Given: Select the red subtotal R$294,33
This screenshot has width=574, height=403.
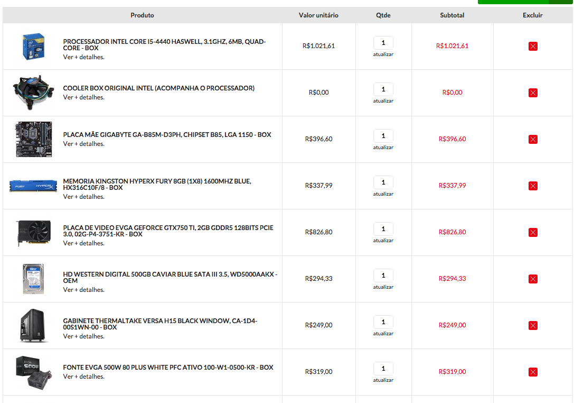Looking at the screenshot, I should click(x=452, y=279).
